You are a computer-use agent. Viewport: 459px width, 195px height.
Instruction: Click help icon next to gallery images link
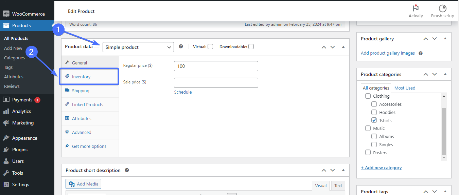pyautogui.click(x=421, y=53)
